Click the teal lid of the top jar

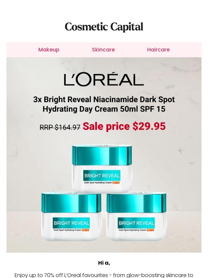coord(102,155)
